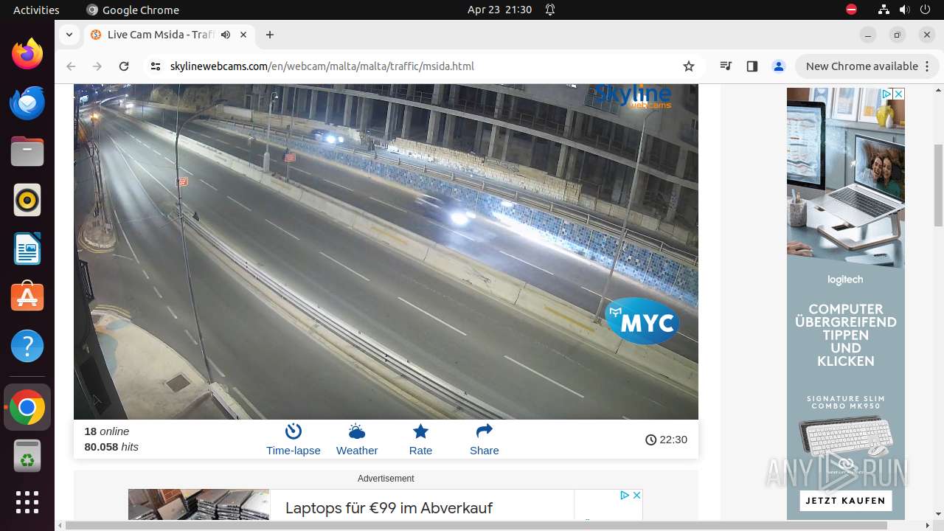This screenshot has height=531, width=944.
Task: Open Laptops für €99 im Abverkauf ad
Action: 389,508
